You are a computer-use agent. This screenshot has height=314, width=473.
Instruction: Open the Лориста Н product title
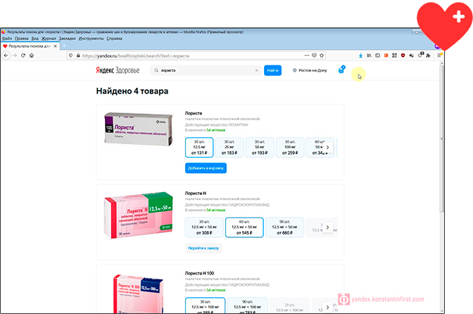[x=196, y=193]
